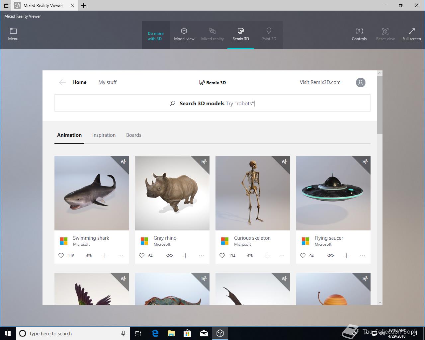
Task: Click Microsoft logo beside Swimming shark
Action: click(64, 241)
